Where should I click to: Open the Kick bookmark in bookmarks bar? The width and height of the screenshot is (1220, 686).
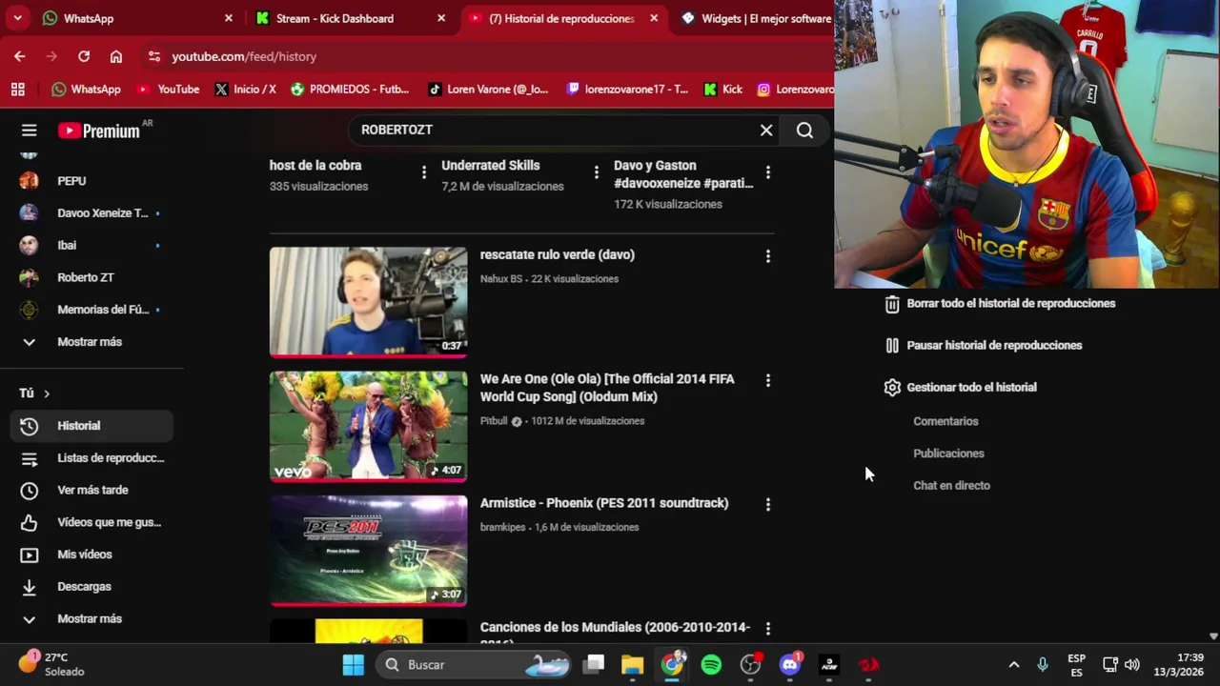pos(722,89)
